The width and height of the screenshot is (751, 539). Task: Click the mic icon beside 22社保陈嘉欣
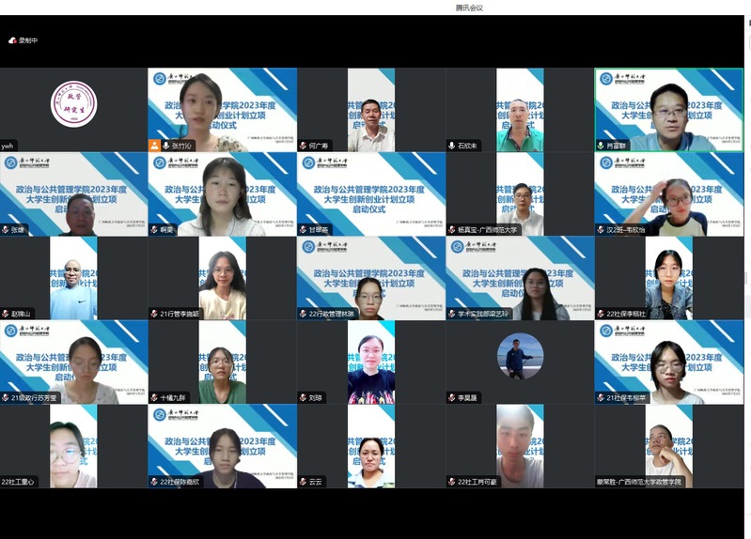click(155, 482)
